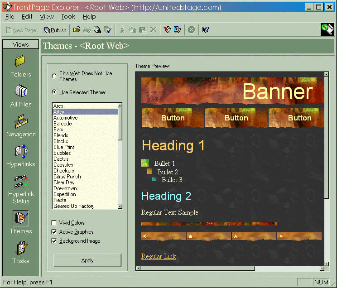Choose the Artsy theme
The width and height of the screenshot is (337, 288).
click(85, 112)
